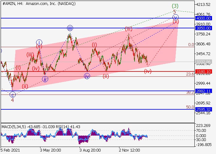The width and height of the screenshot is (216, 154).
Task: Click the green (3) wave label
Action: (x=175, y=6)
